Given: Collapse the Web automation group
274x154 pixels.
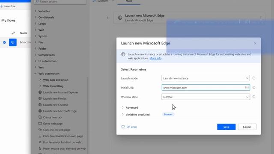Looking at the screenshot, I should point(49,74).
